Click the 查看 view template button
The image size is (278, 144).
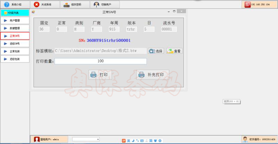[174, 51]
